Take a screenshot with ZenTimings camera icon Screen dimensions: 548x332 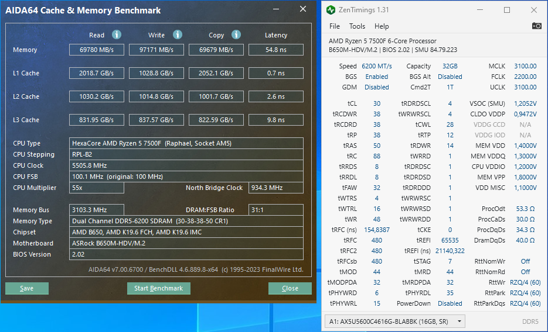[536, 26]
